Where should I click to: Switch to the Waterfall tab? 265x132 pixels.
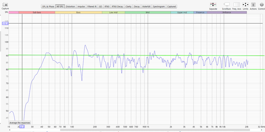pyautogui.click(x=146, y=6)
